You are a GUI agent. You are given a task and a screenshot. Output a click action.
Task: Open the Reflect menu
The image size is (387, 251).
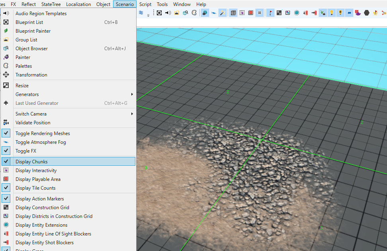29,4
